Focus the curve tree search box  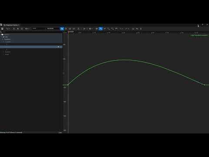coord(31,32)
